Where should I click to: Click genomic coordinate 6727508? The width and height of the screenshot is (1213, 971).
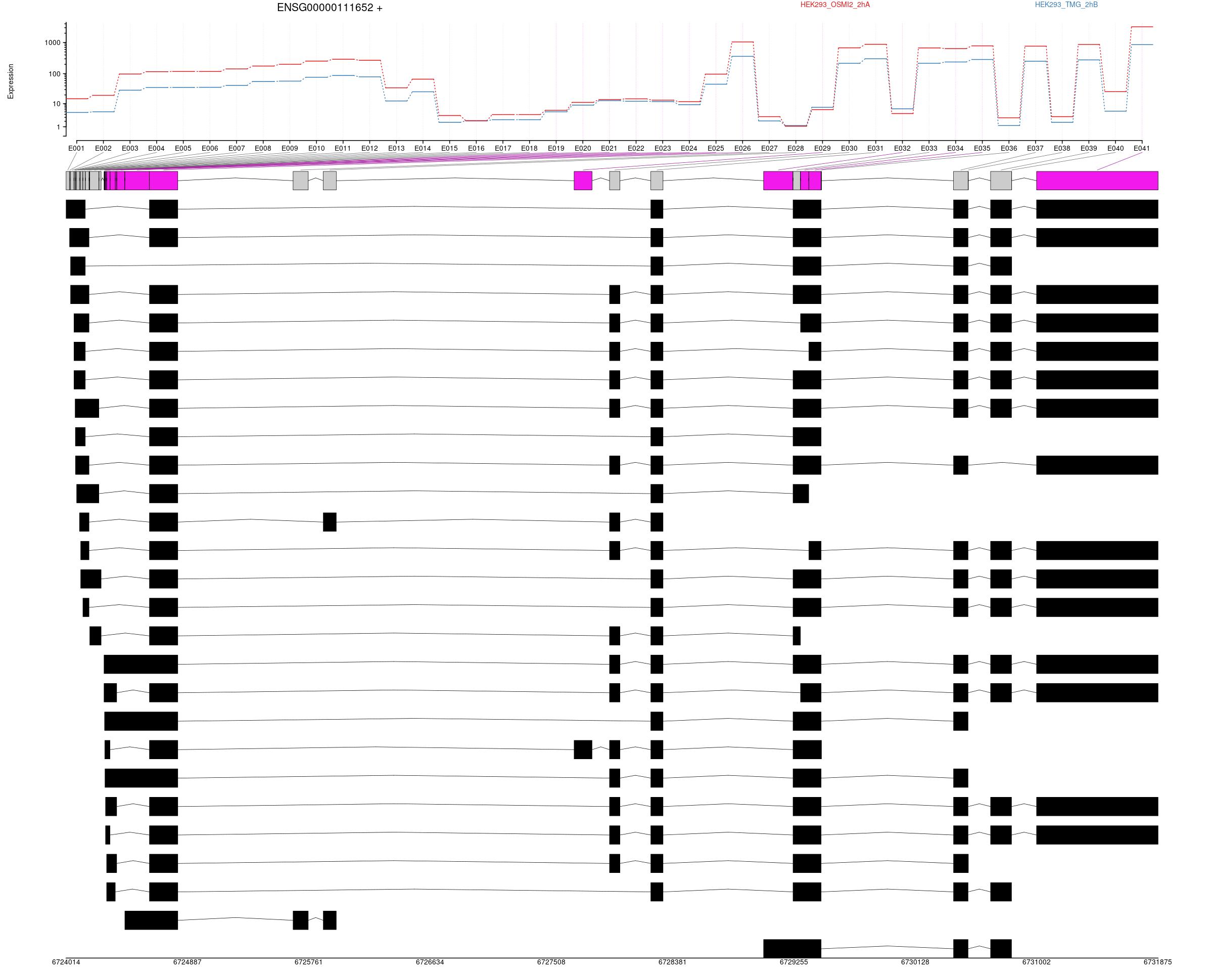pyautogui.click(x=551, y=962)
